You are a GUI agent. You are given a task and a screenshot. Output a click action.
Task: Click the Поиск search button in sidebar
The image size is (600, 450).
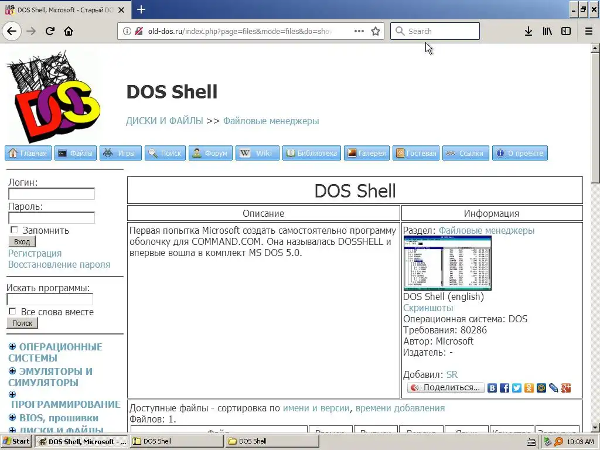click(x=22, y=323)
